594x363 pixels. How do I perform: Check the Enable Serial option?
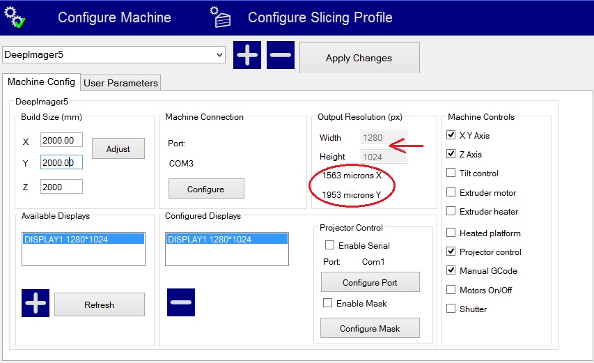[329, 246]
